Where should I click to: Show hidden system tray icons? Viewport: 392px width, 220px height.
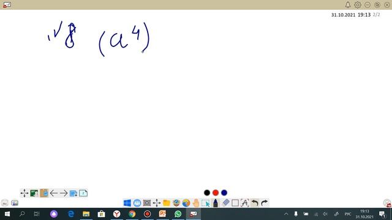pos(286,214)
